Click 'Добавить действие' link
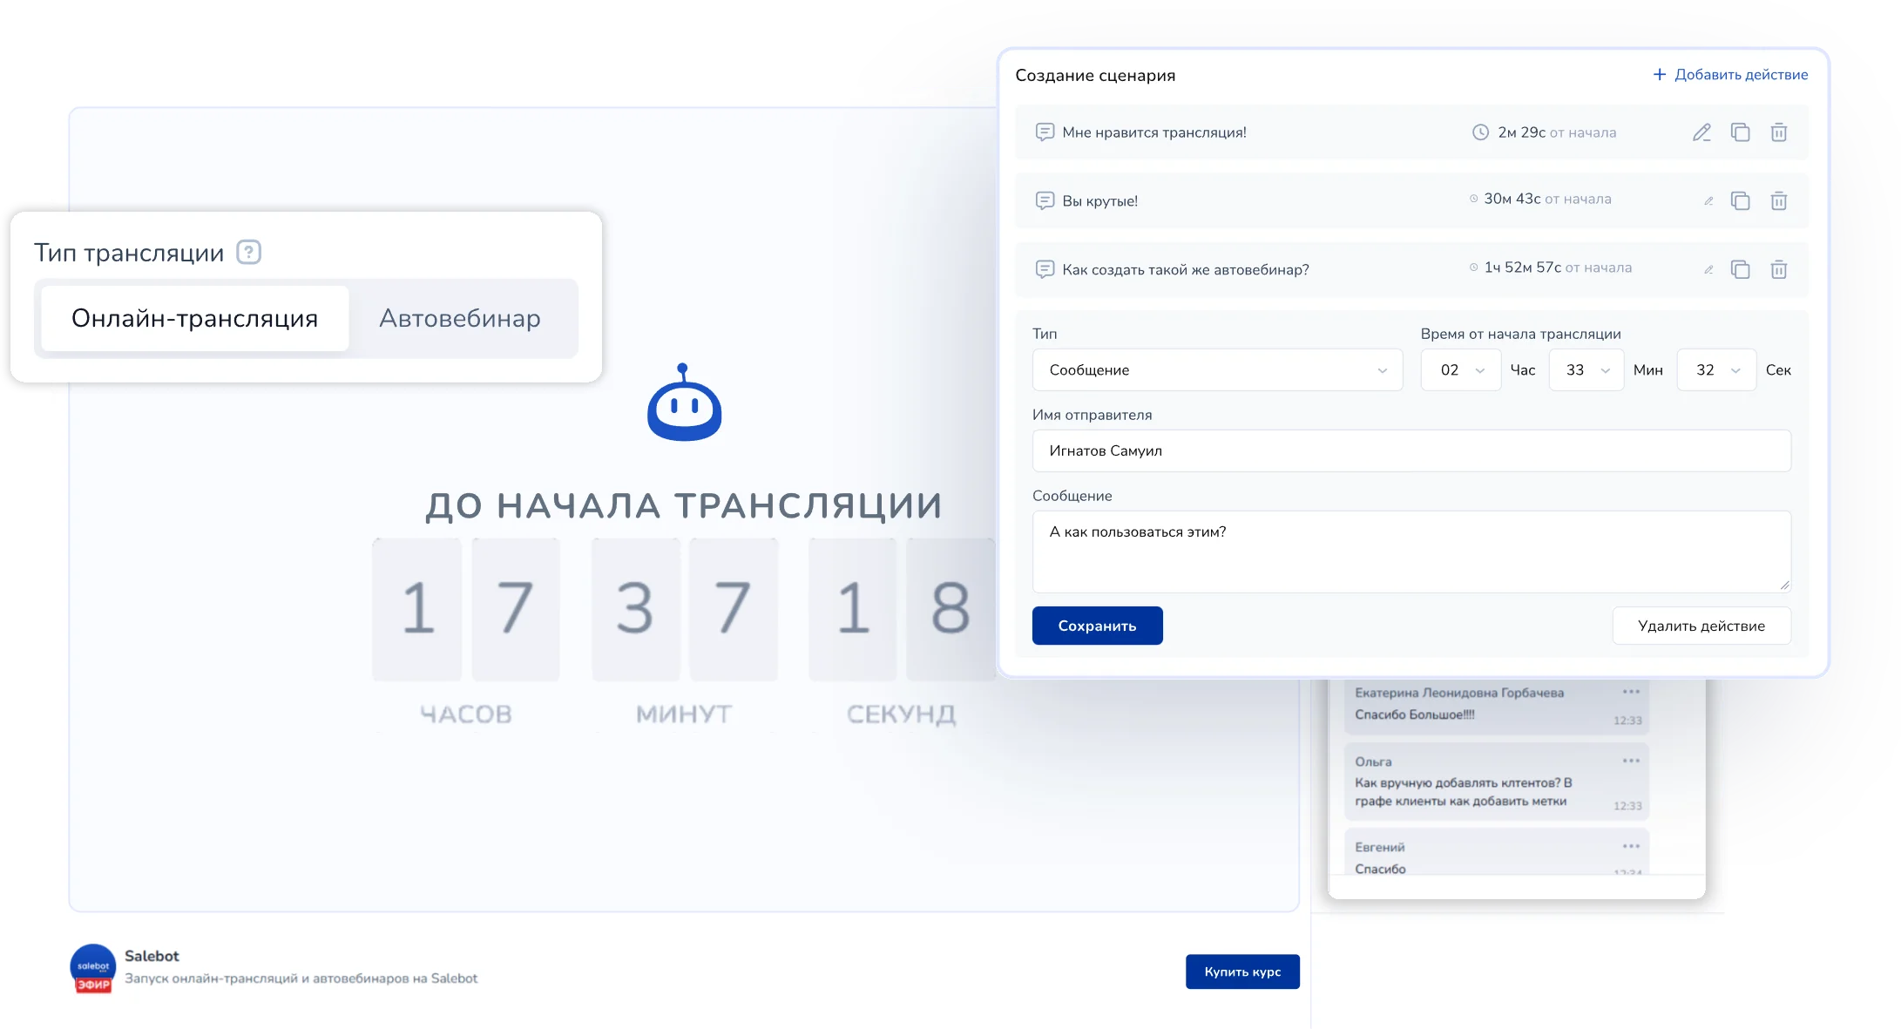The image size is (1901, 1029). (1730, 75)
